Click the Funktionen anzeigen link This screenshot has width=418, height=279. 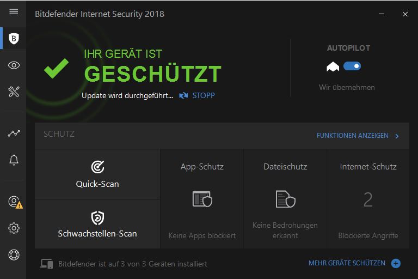click(x=352, y=136)
